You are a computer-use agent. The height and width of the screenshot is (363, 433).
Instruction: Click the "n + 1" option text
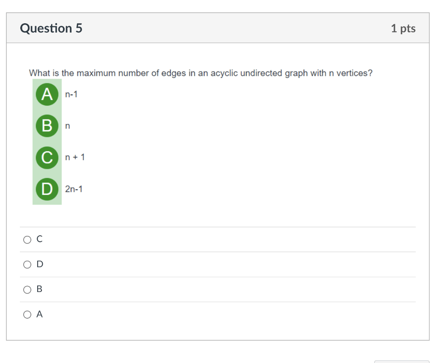point(75,157)
